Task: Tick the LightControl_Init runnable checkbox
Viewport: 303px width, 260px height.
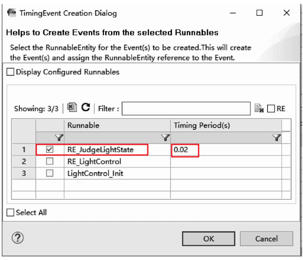Action: coord(50,173)
